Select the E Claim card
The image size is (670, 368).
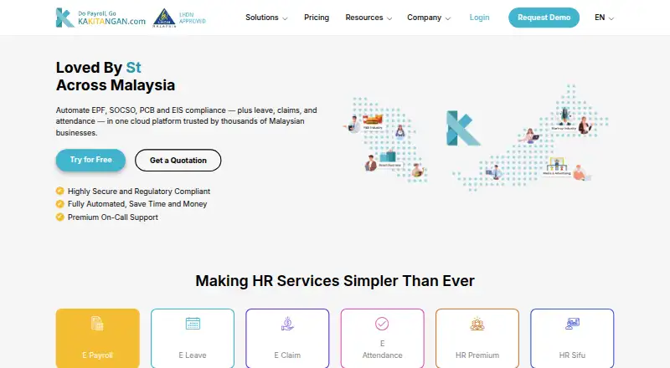click(287, 338)
